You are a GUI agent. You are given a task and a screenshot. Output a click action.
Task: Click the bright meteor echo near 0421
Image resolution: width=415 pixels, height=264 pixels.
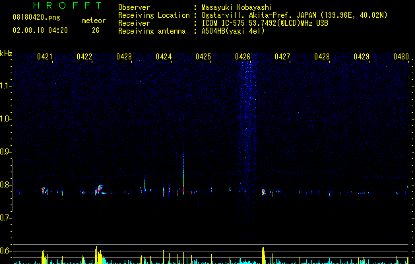coord(44,191)
